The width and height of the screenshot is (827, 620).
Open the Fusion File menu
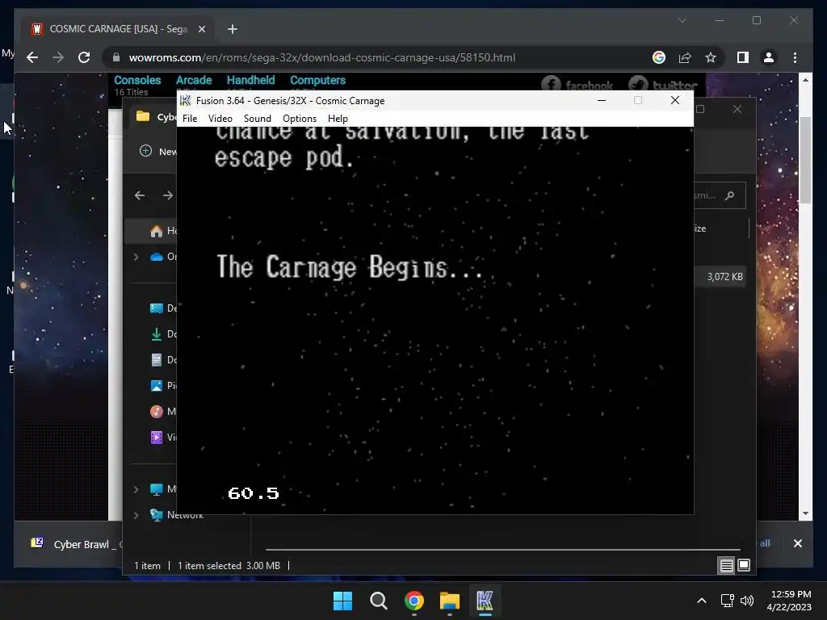point(189,119)
